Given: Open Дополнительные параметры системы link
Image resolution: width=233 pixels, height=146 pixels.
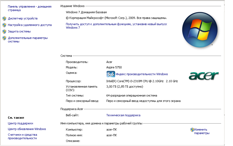Looking at the screenshot, I should tap(28, 40).
